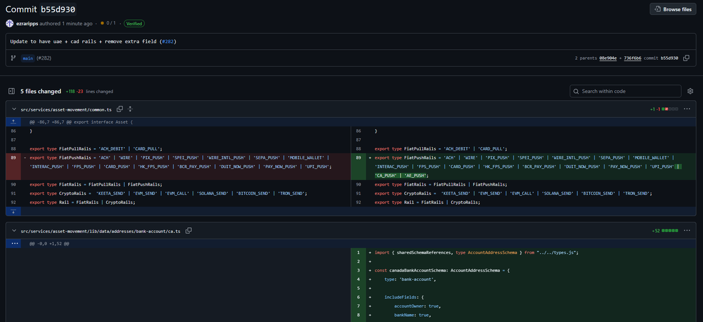The width and height of the screenshot is (703, 322).
Task: Open the main branch link
Action: coord(28,58)
